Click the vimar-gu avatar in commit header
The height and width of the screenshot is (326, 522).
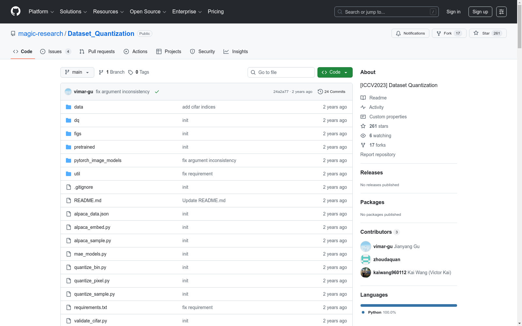68,92
